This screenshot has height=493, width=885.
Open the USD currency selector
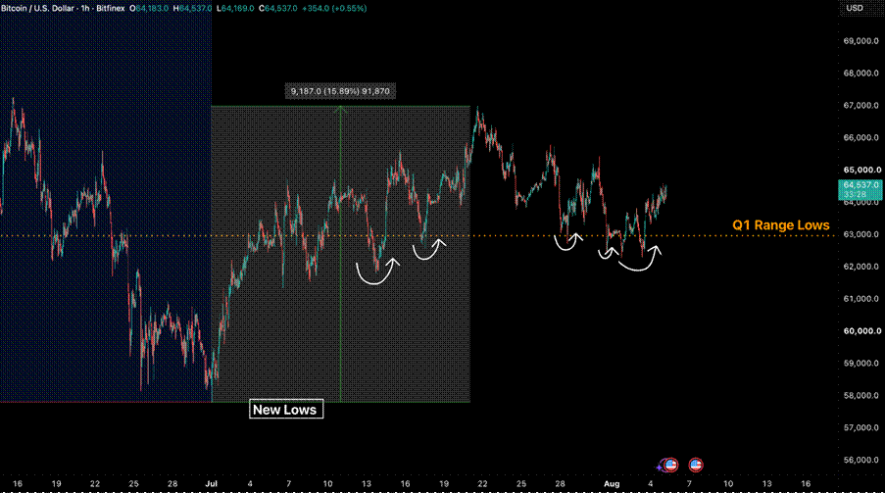pyautogui.click(x=854, y=8)
